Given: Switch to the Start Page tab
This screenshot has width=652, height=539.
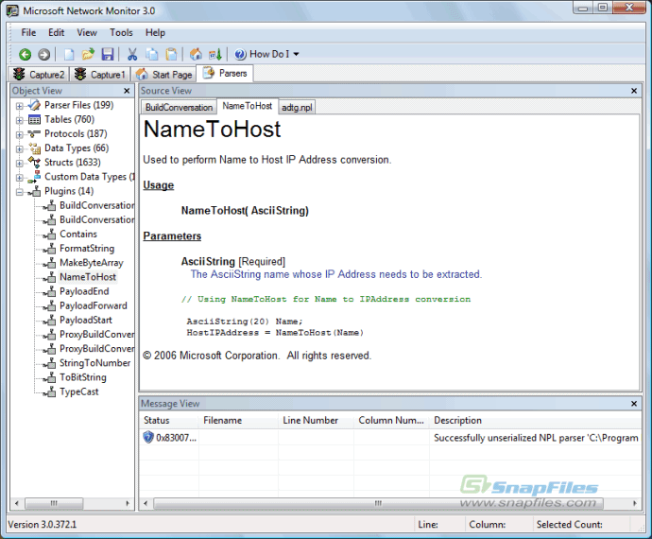Looking at the screenshot, I should (163, 75).
